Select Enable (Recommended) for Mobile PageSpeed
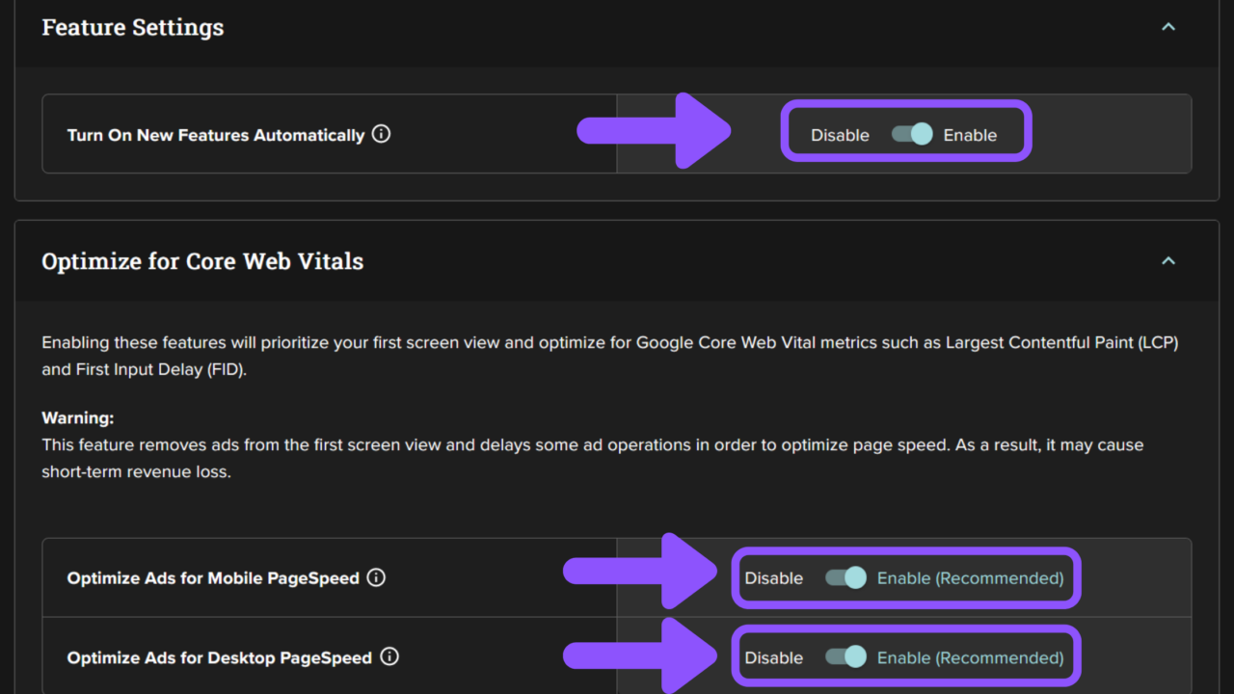 (x=970, y=578)
